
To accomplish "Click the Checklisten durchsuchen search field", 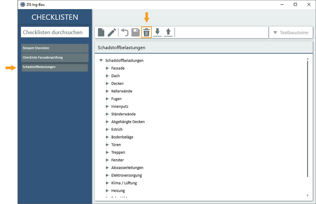I will pos(55,32).
